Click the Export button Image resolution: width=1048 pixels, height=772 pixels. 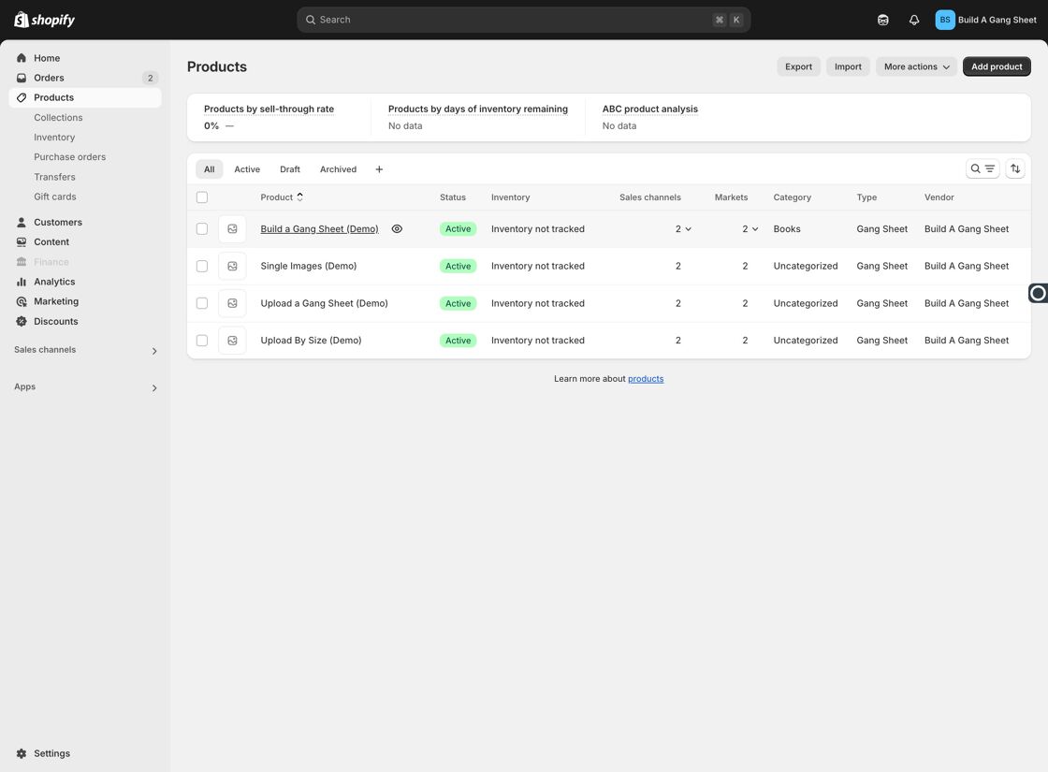tap(798, 66)
